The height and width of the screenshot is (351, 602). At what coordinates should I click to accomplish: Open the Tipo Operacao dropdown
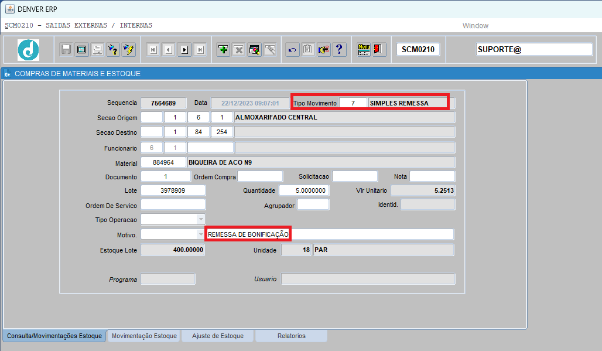pyautogui.click(x=201, y=219)
